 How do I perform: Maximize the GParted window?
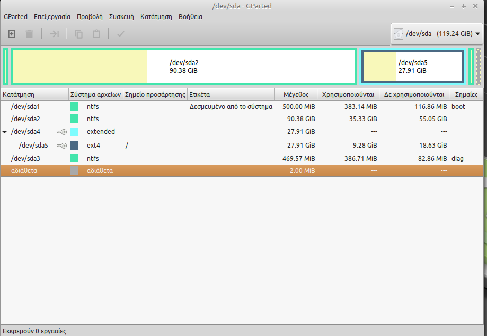463,6
